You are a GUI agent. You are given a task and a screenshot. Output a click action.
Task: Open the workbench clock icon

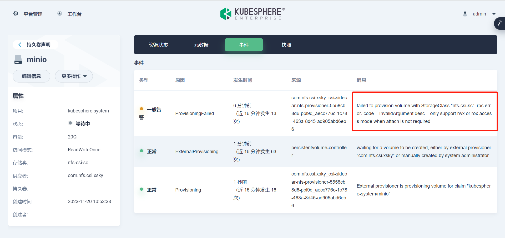(59, 13)
